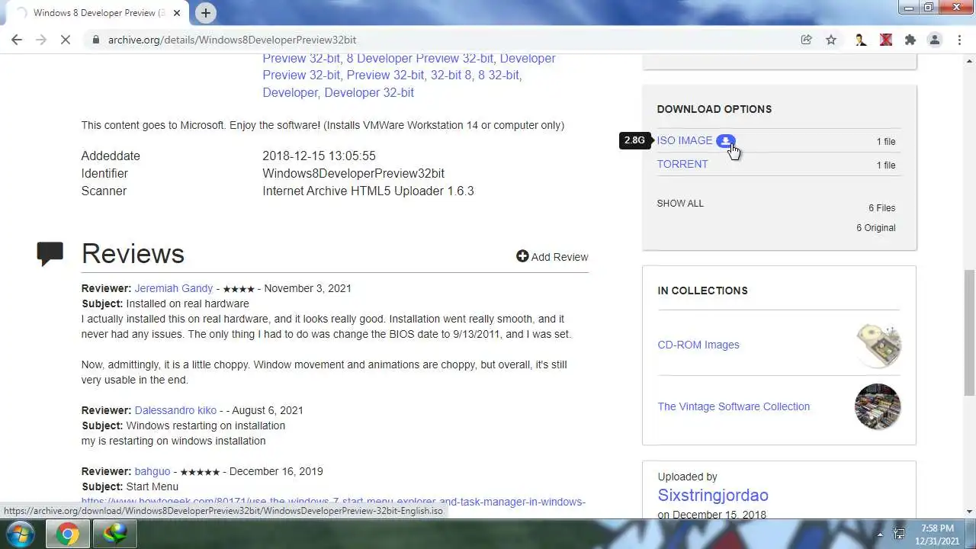Click the howtogeek.com review link

(333, 502)
